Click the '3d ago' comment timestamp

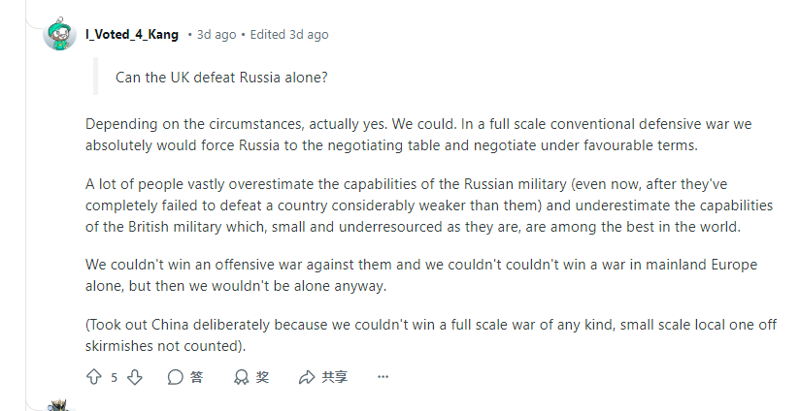[x=217, y=35]
